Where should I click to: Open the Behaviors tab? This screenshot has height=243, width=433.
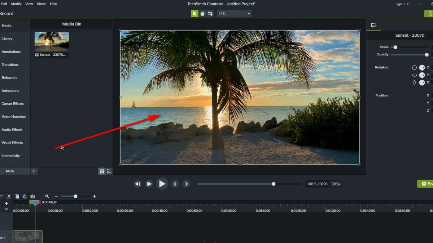tap(15, 78)
